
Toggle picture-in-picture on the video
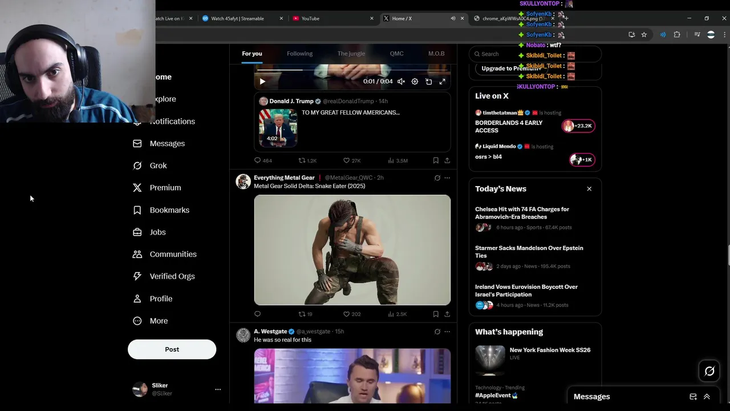click(428, 82)
